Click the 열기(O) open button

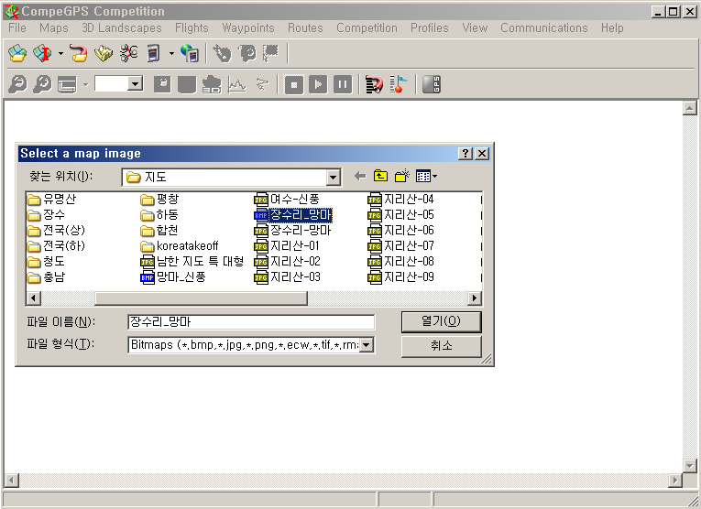tap(442, 321)
